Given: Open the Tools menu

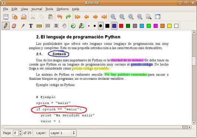Looking at the screenshot, I should pyautogui.click(x=49, y=9).
